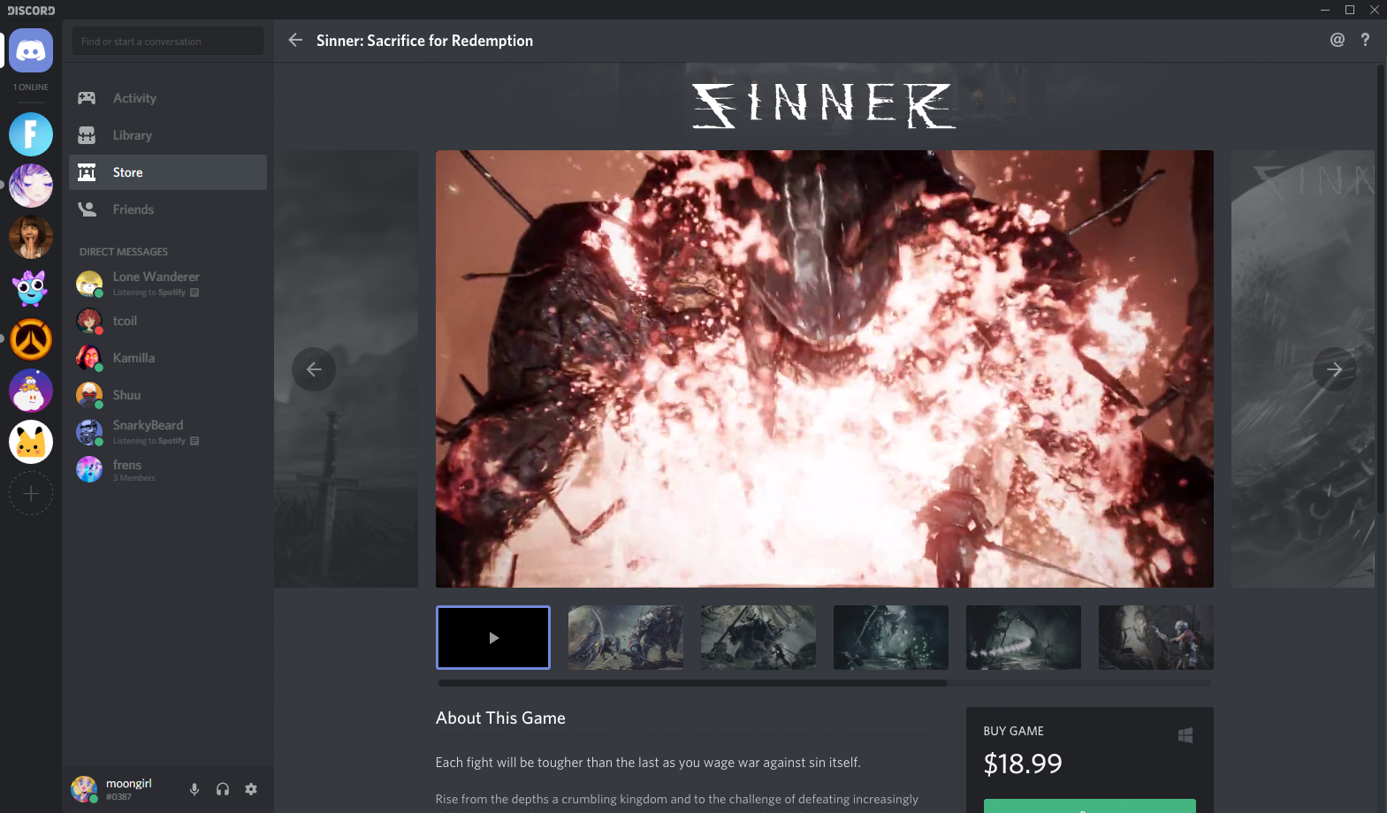The height and width of the screenshot is (813, 1387).
Task: Click the back arrow beside game title
Action: [x=295, y=41]
